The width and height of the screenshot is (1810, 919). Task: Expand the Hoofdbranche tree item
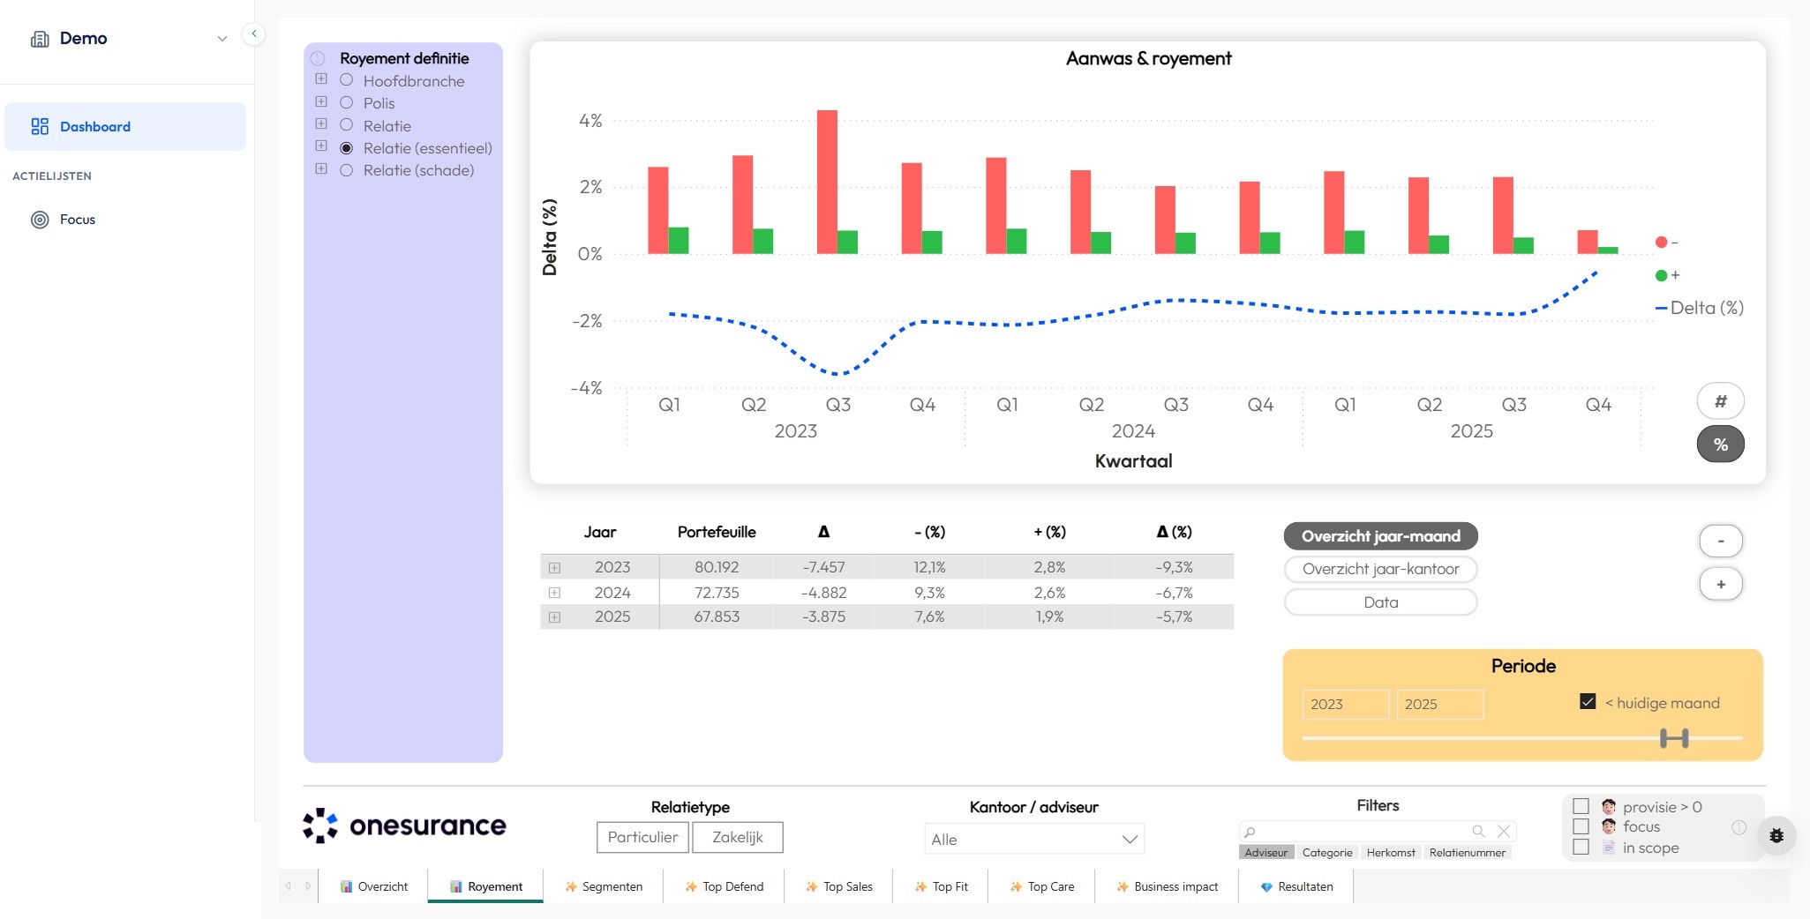click(321, 78)
